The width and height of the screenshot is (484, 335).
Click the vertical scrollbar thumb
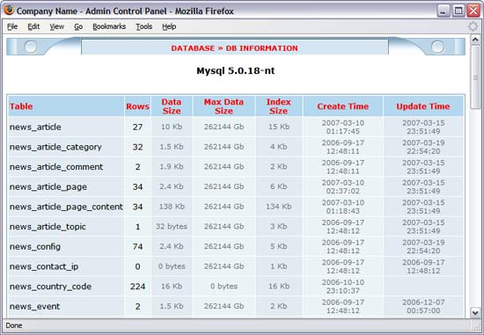(475, 76)
